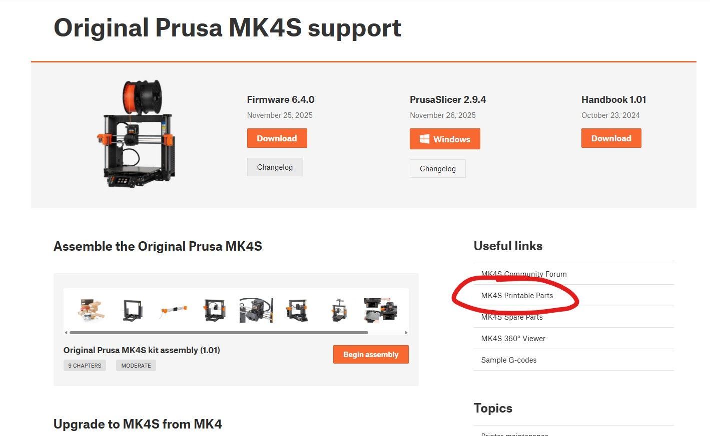The width and height of the screenshot is (710, 436).
Task: Open the PrusaSlicer Changelog
Action: coord(437,169)
